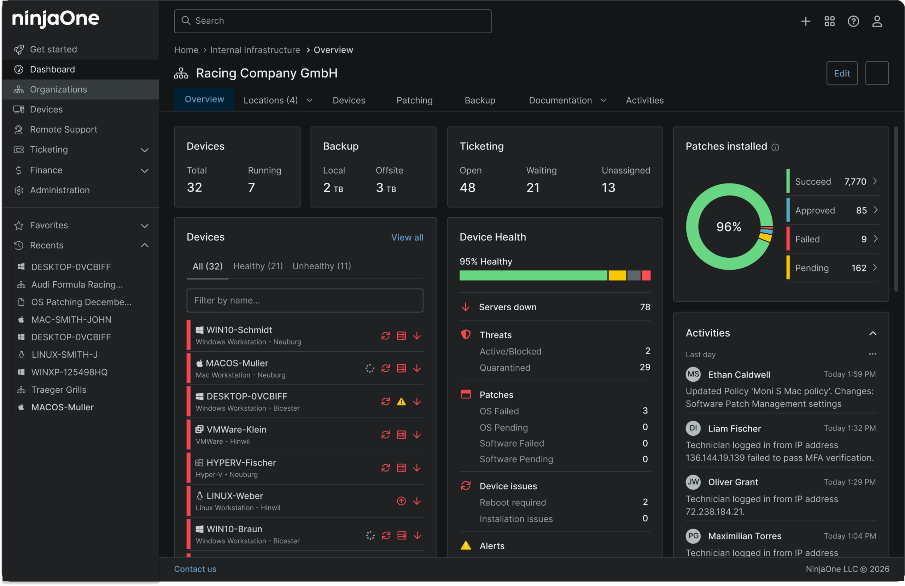Click the info icon next to Patches installed
905x586 pixels.
point(776,147)
